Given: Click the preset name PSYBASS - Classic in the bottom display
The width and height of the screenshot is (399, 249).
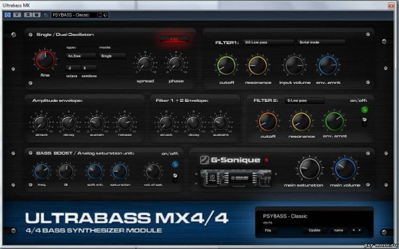Looking at the screenshot, I should [285, 216].
